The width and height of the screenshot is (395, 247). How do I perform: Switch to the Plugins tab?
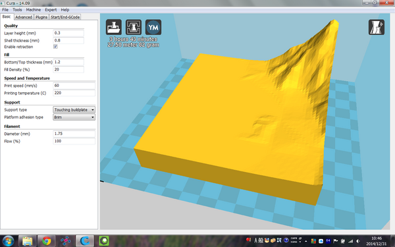(41, 17)
